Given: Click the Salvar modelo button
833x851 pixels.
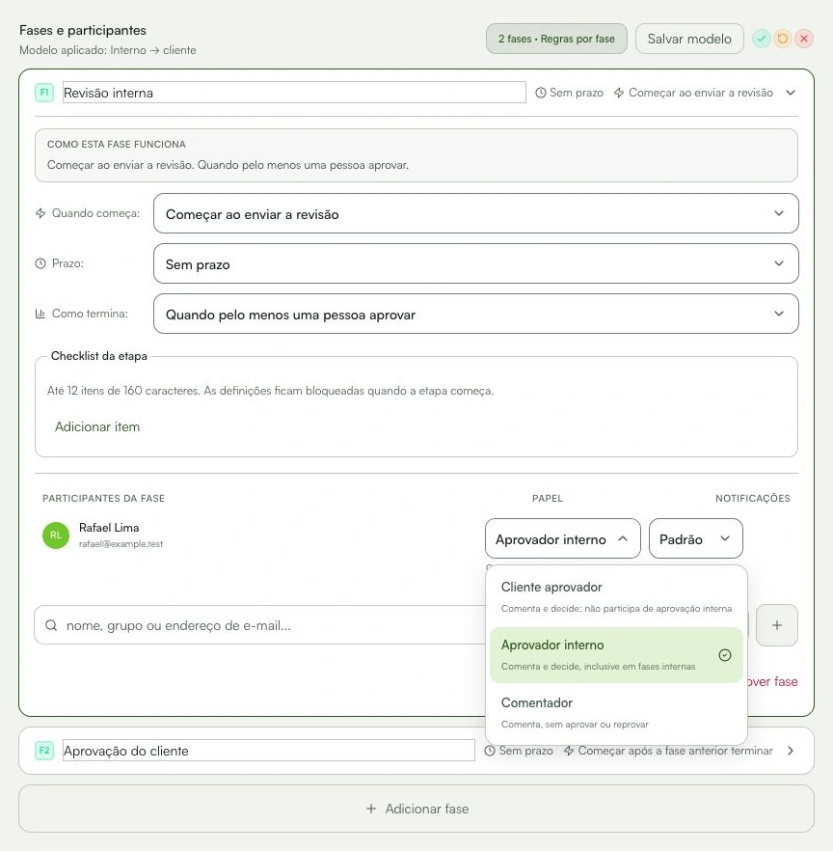Looking at the screenshot, I should [689, 39].
